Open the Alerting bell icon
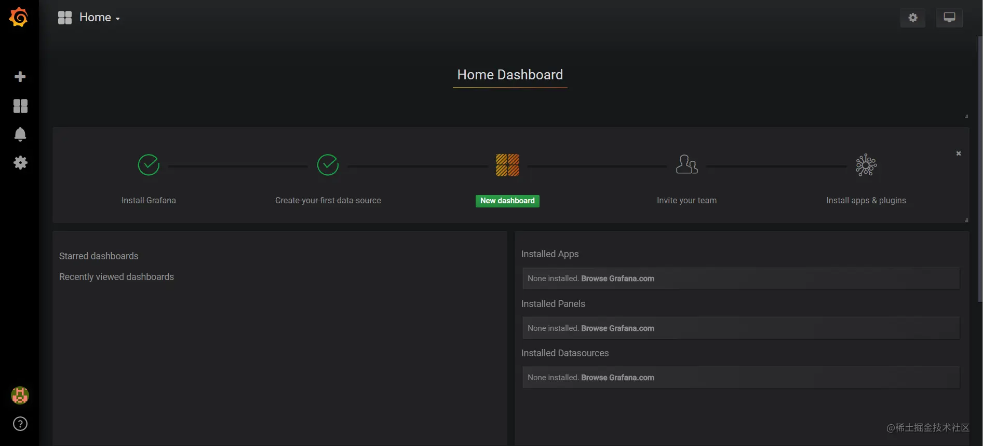The height and width of the screenshot is (446, 983). pyautogui.click(x=20, y=134)
